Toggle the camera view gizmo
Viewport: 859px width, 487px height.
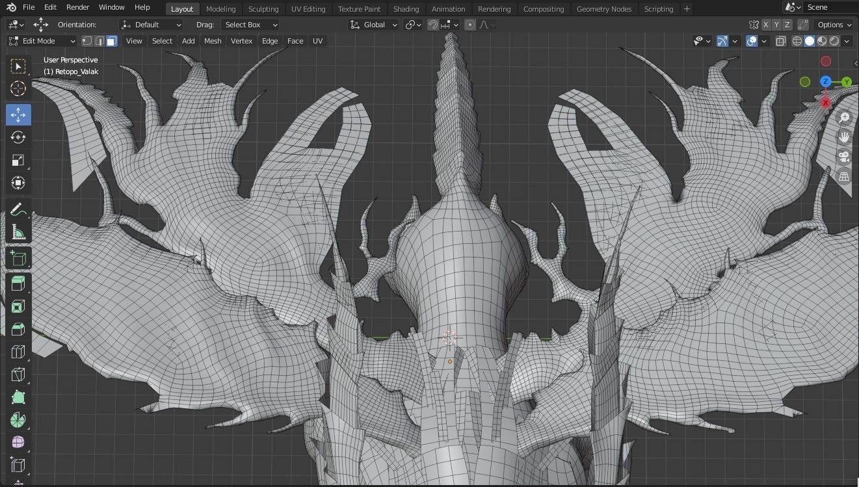[x=844, y=157]
